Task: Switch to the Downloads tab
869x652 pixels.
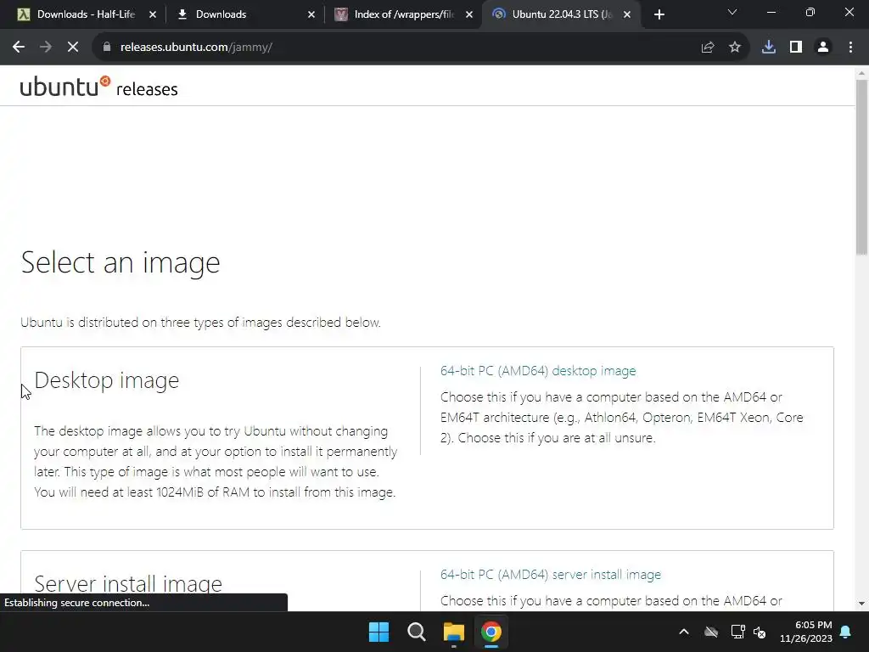Action: (244, 14)
